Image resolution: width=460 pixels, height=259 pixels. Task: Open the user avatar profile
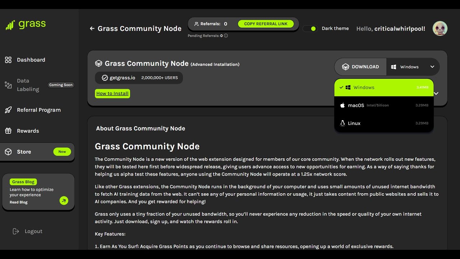(440, 28)
